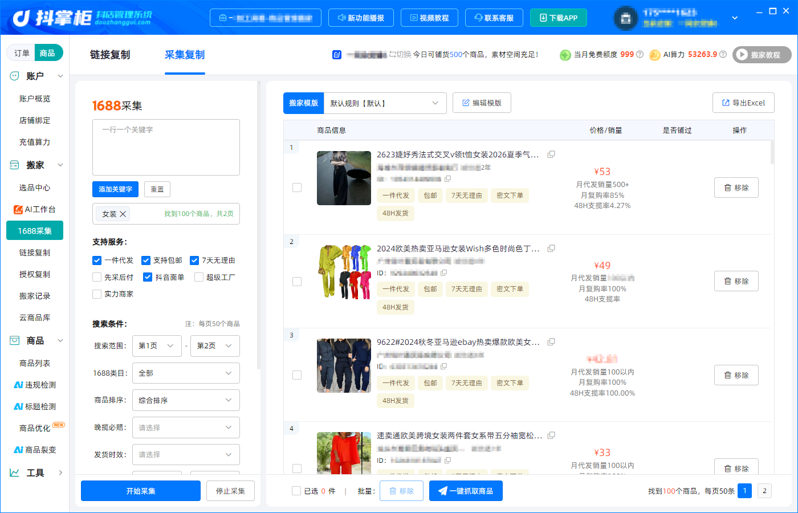Click the orange AI算力 coin icon
798x513 pixels.
[654, 55]
